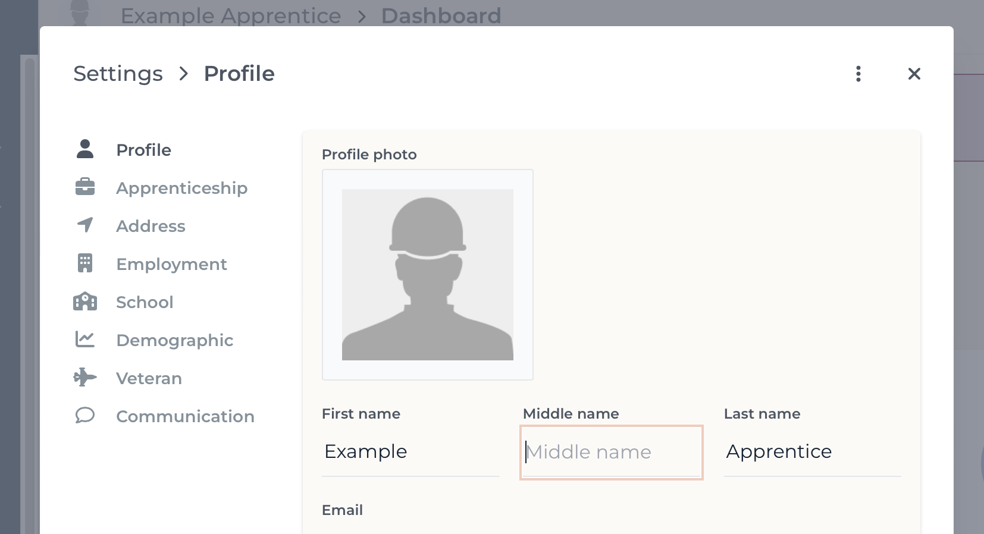Click the breadcrumb chevron after Settings
The height and width of the screenshot is (534, 984).
click(x=184, y=74)
